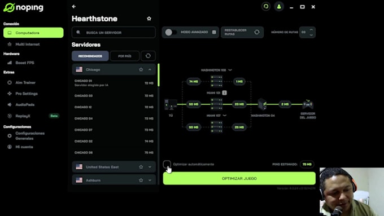Click Optimizar Juego button
384x216 pixels.
point(239,178)
